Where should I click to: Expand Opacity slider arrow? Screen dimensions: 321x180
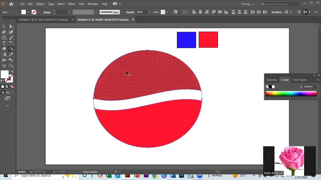coord(150,12)
